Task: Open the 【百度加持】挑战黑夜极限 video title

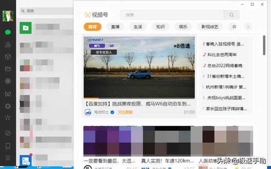Action: (x=138, y=104)
